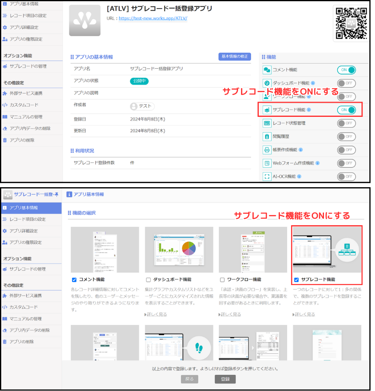This screenshot has width=375, height=391.
Task: Click the サブレコード登録件数 value 件
Action: pos(132,163)
